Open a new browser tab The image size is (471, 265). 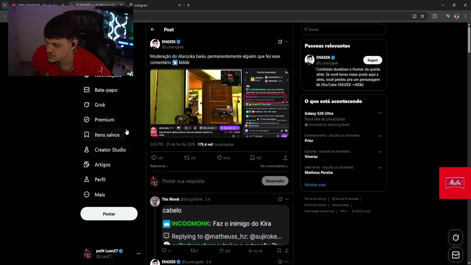[188, 5]
